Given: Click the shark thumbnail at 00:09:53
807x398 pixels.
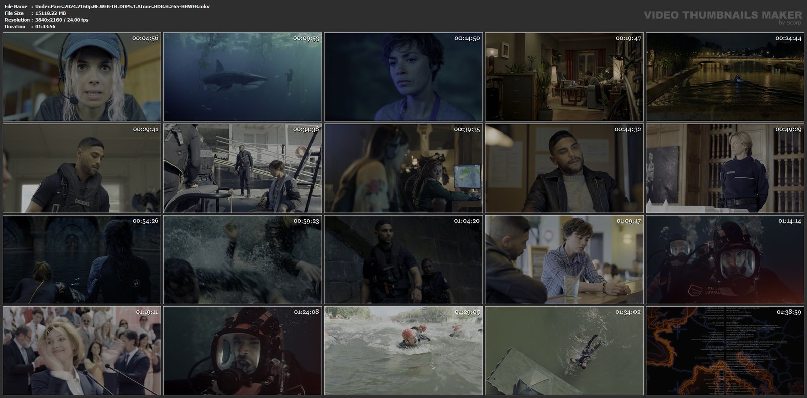Looking at the screenshot, I should pyautogui.click(x=243, y=77).
